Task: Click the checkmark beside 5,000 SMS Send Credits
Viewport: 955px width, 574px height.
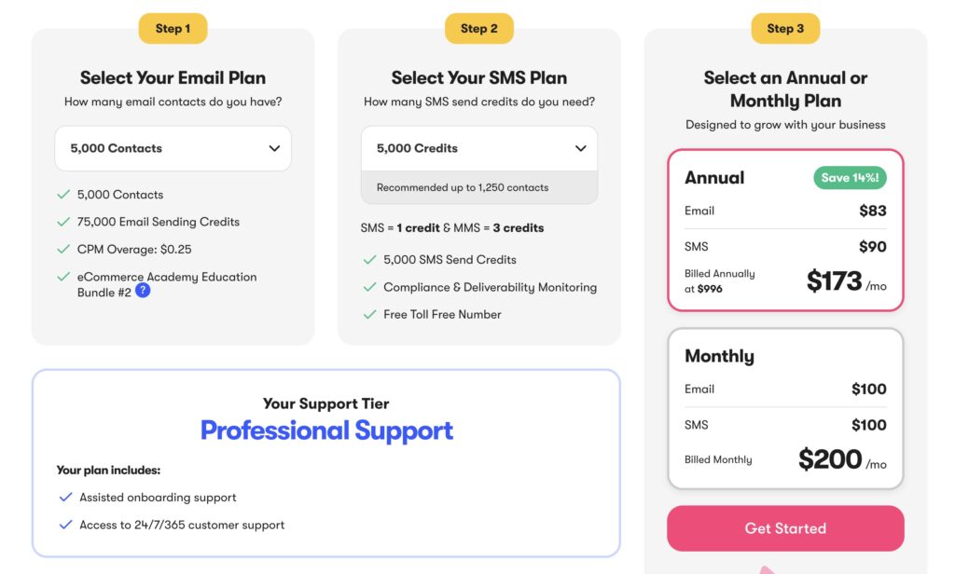Action: 367,259
